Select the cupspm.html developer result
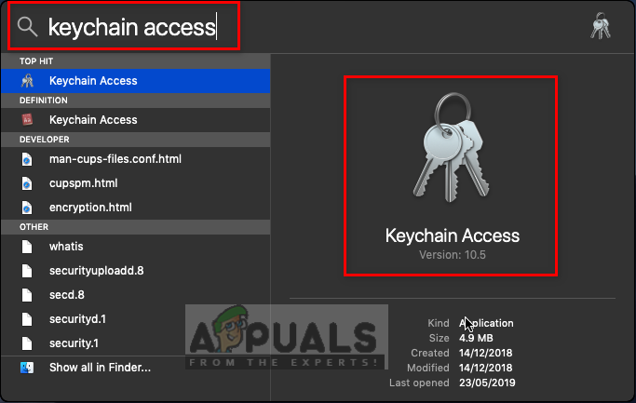The height and width of the screenshot is (403, 636). point(135,183)
